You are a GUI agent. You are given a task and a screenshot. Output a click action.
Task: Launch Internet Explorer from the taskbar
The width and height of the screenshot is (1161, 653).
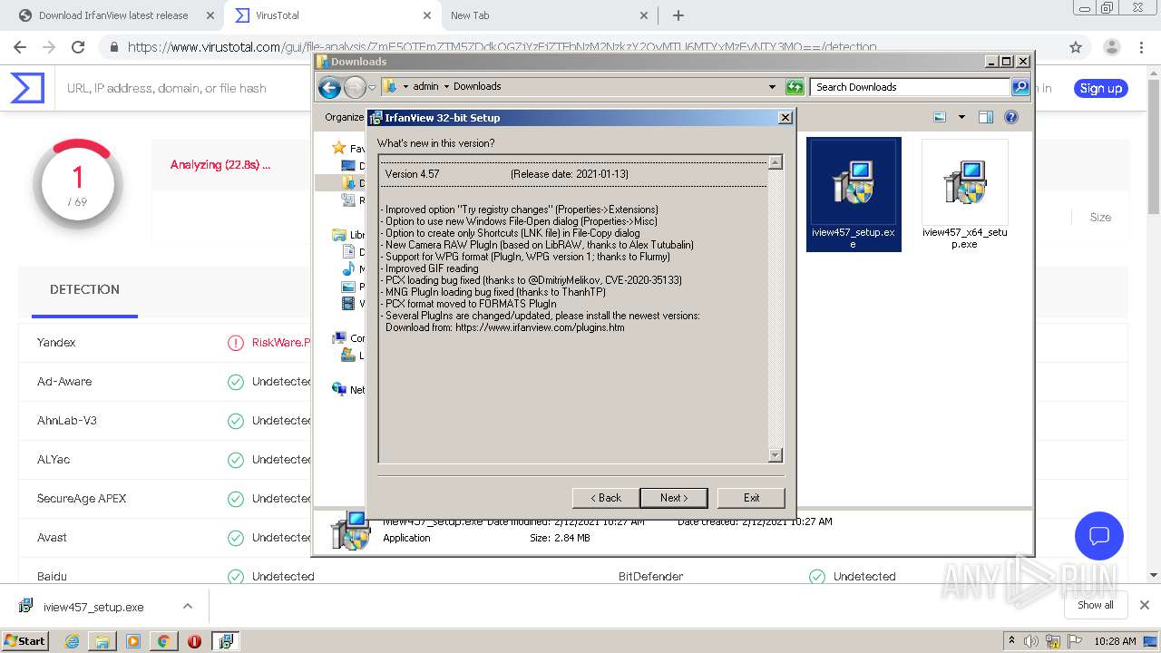tap(72, 640)
